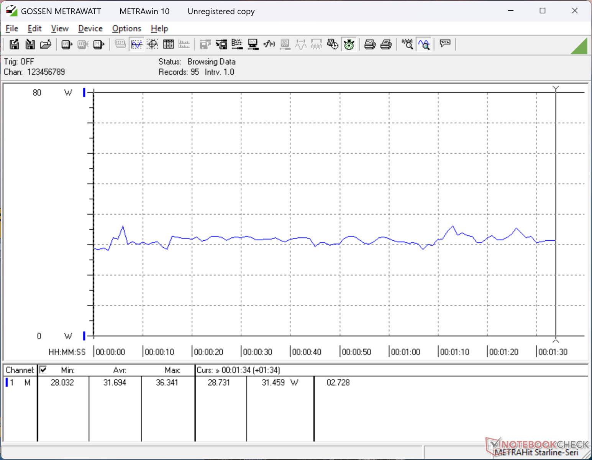
Task: Open the Device menu
Action: click(x=90, y=28)
